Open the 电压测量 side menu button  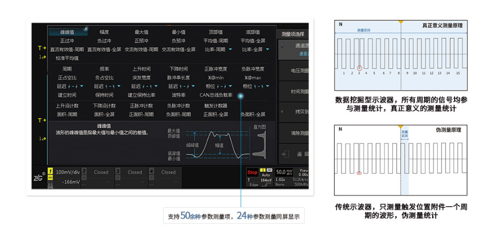click(294, 71)
